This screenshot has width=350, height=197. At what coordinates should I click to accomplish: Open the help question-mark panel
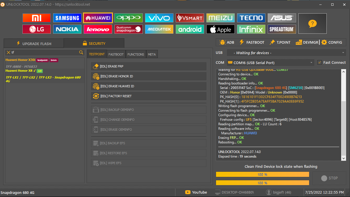pos(312,24)
